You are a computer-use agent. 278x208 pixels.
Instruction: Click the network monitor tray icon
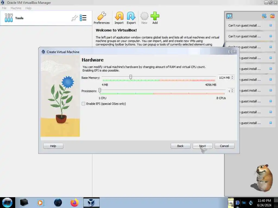pyautogui.click(x=244, y=203)
